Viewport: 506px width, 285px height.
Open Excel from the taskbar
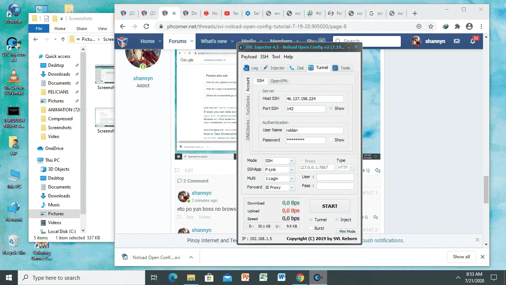pos(263,278)
